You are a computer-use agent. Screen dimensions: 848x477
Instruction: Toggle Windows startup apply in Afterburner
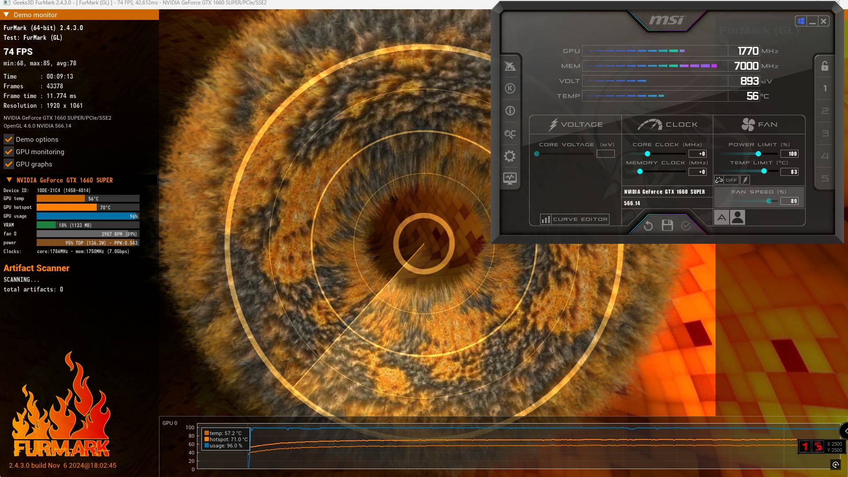(801, 21)
